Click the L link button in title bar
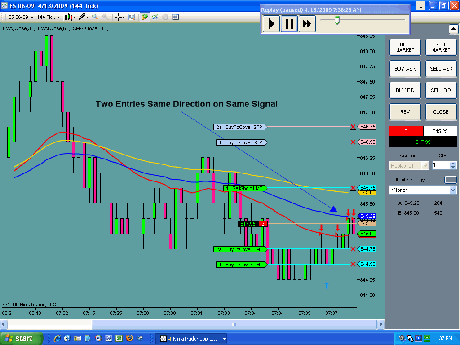Image resolution: width=460 pixels, height=345 pixels. pyautogui.click(x=420, y=5)
